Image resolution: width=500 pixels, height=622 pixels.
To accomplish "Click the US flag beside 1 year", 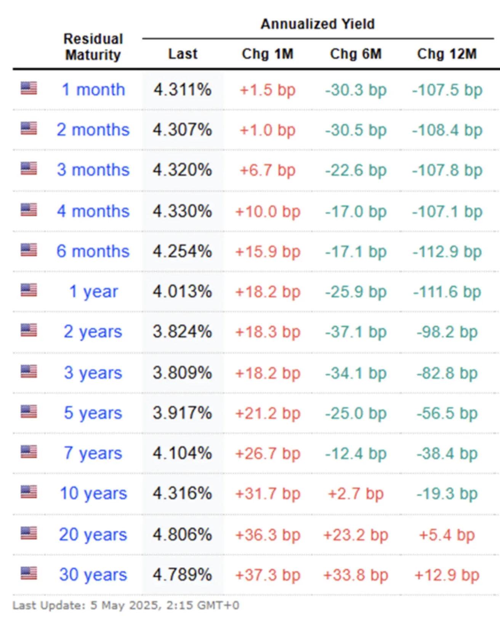I will tap(29, 290).
